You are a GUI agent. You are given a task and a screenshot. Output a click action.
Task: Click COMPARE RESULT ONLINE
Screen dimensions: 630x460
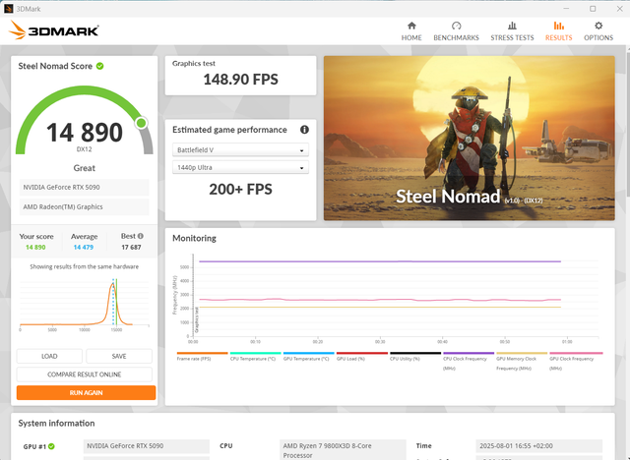point(85,374)
